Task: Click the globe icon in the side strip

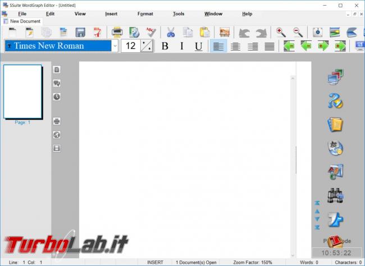Action: coord(57,135)
